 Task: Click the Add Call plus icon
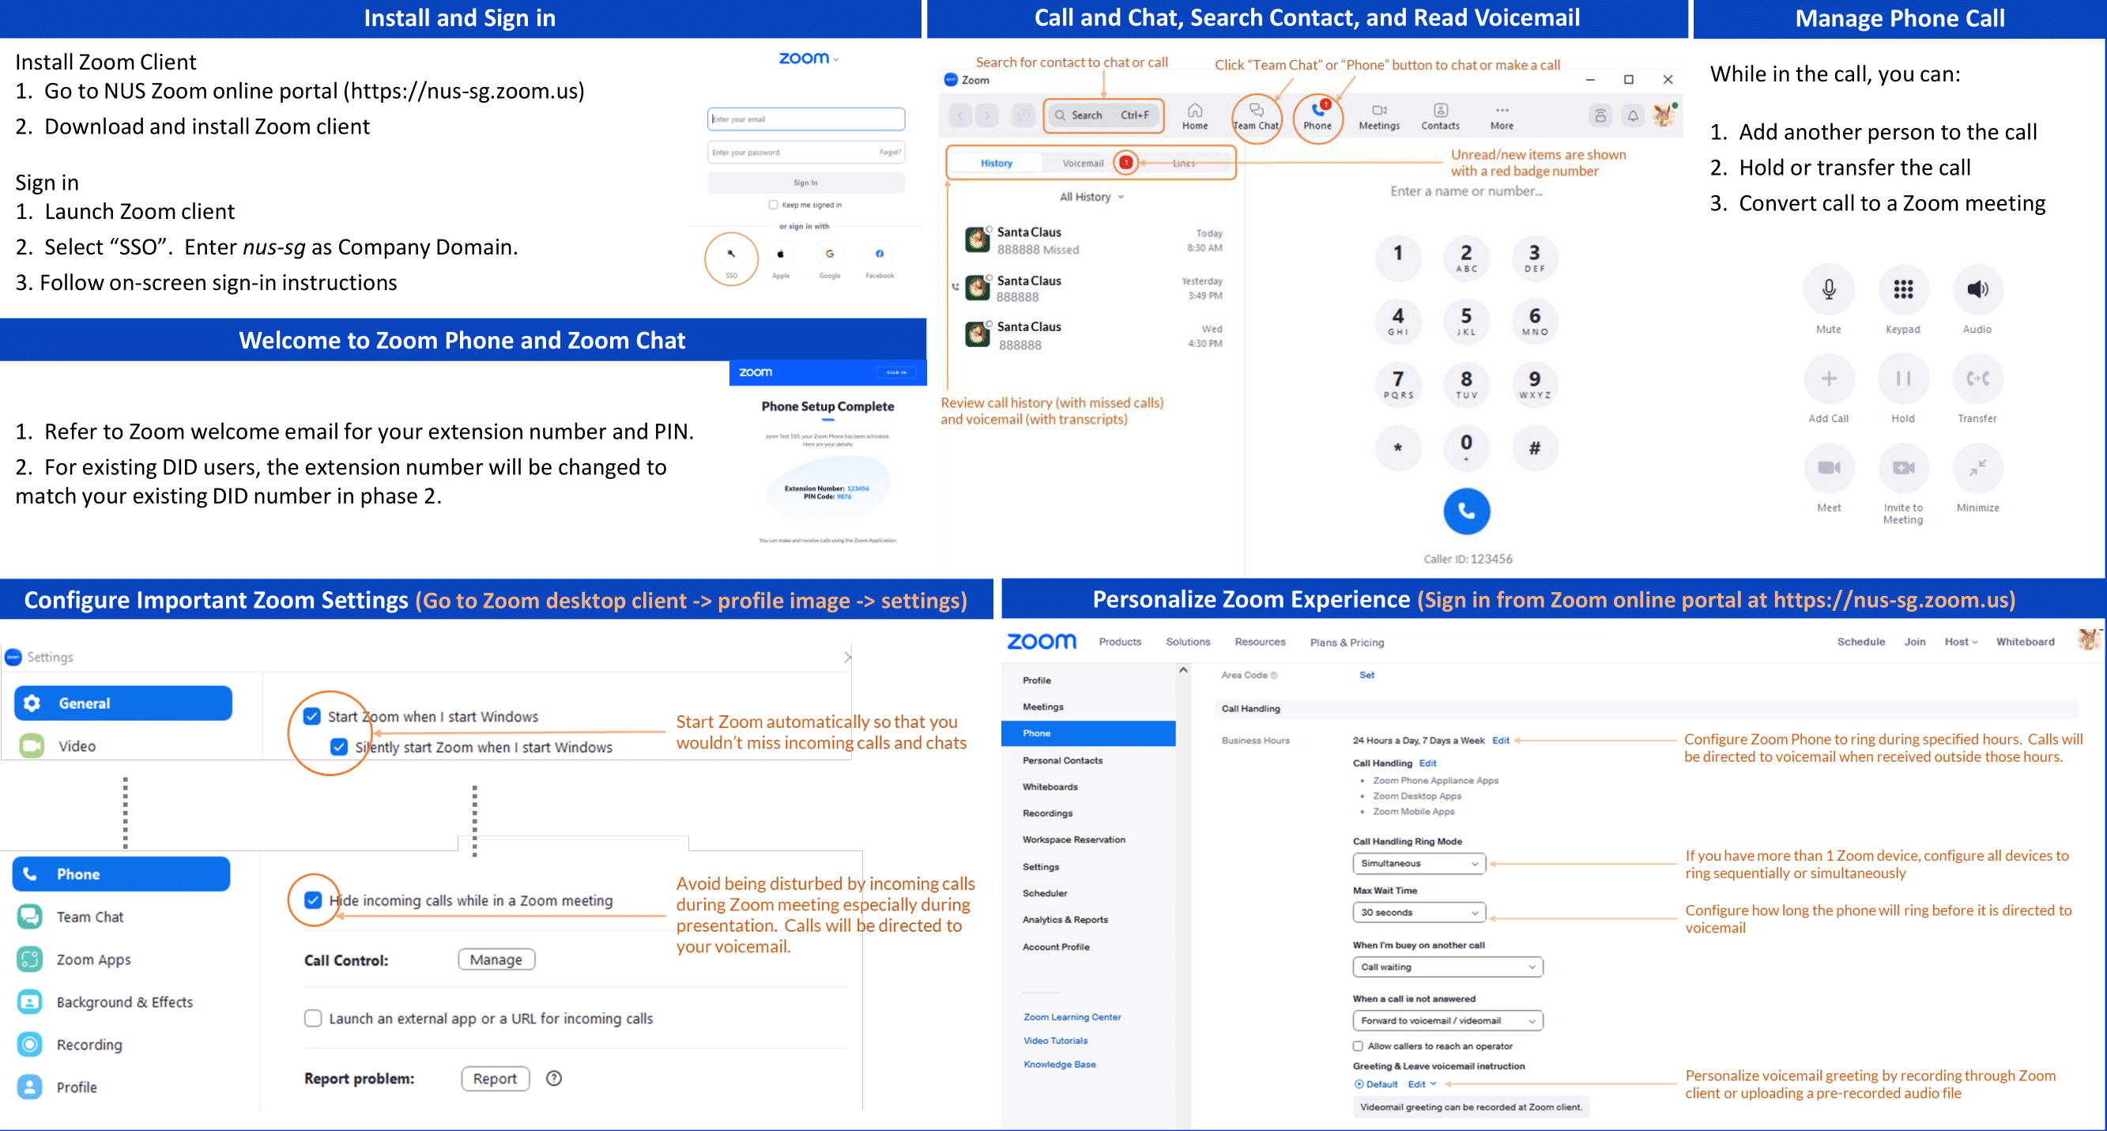1828,378
